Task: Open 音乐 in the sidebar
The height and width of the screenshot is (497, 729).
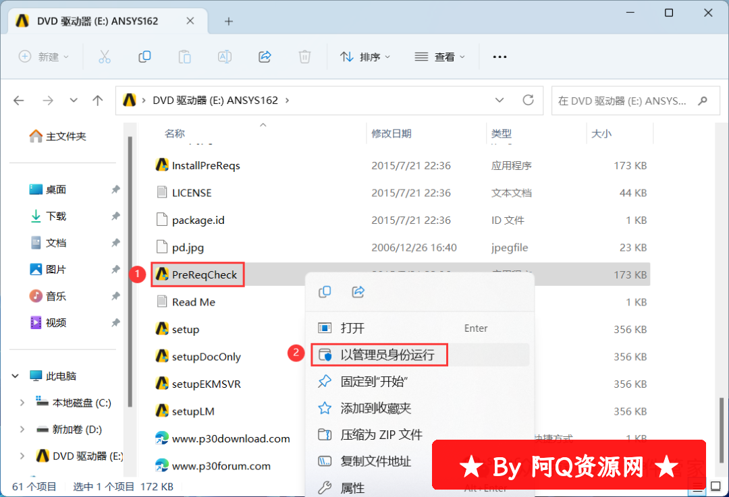Action: click(48, 296)
